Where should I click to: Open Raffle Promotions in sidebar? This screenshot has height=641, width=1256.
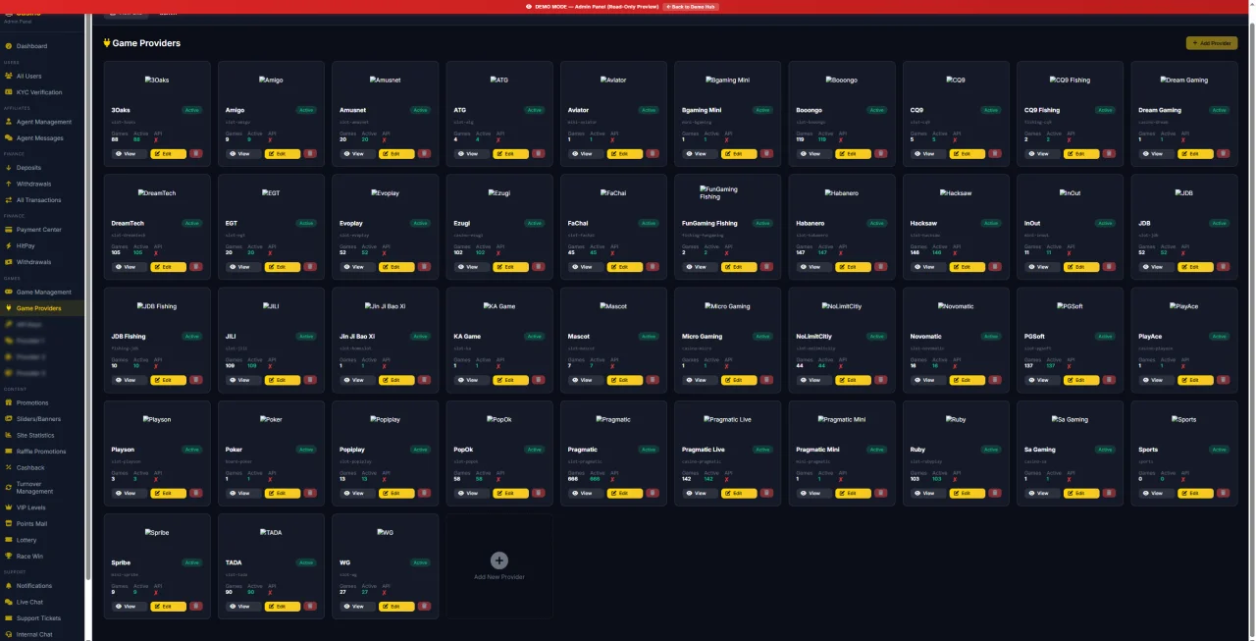point(43,452)
